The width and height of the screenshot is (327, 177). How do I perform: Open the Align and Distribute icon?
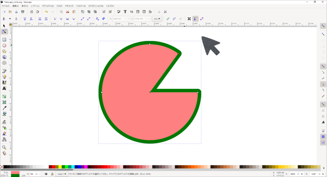150,12
